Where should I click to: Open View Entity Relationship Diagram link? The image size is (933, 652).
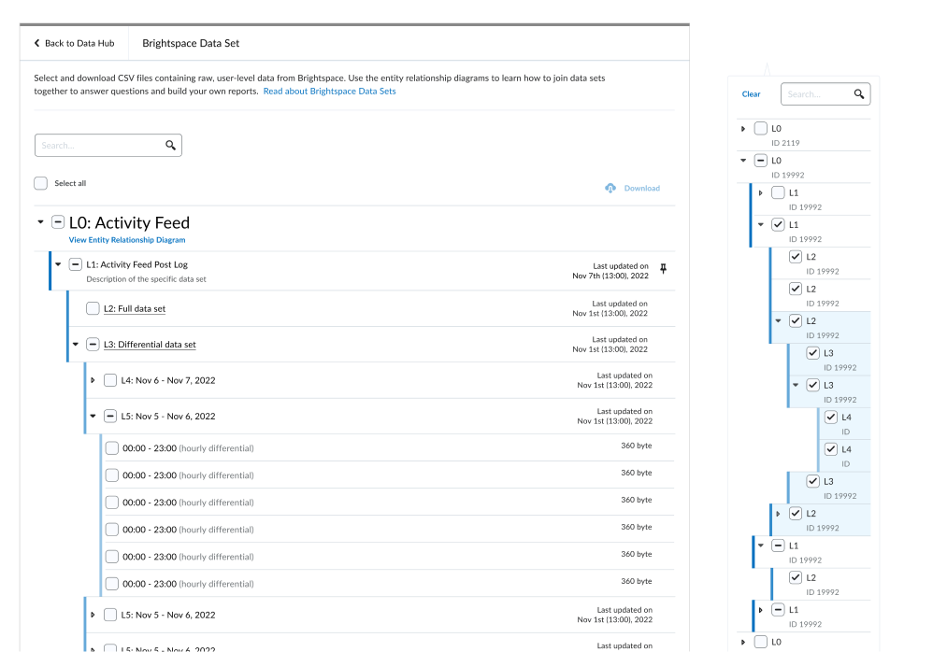(127, 240)
